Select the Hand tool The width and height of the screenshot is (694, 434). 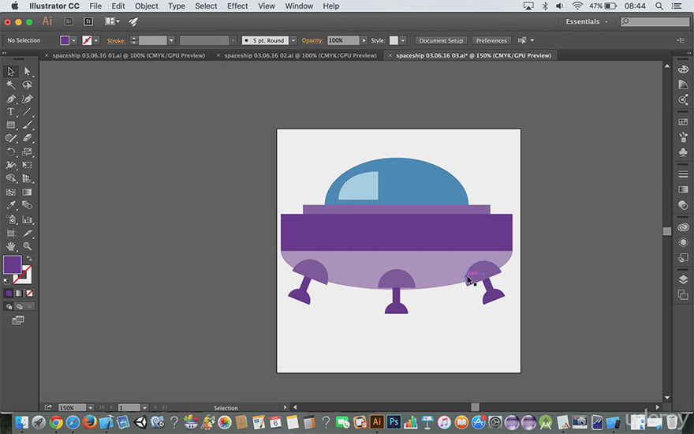pyautogui.click(x=10, y=246)
